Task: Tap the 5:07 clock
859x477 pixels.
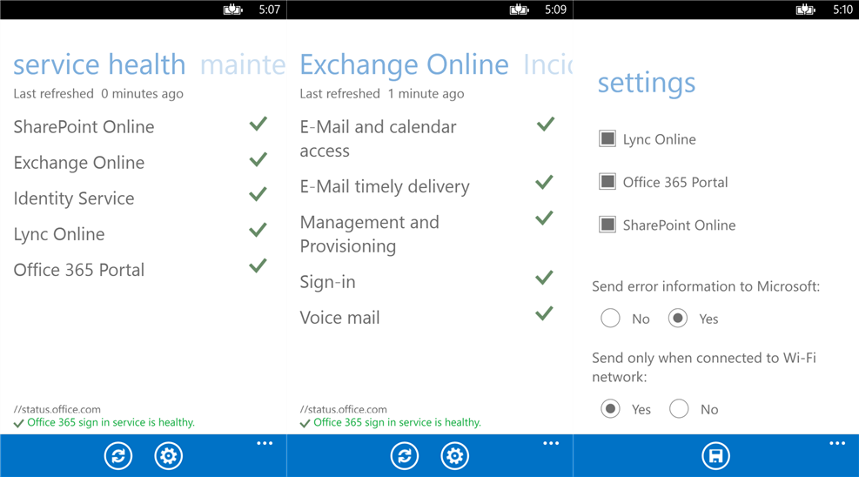Action: [x=270, y=10]
